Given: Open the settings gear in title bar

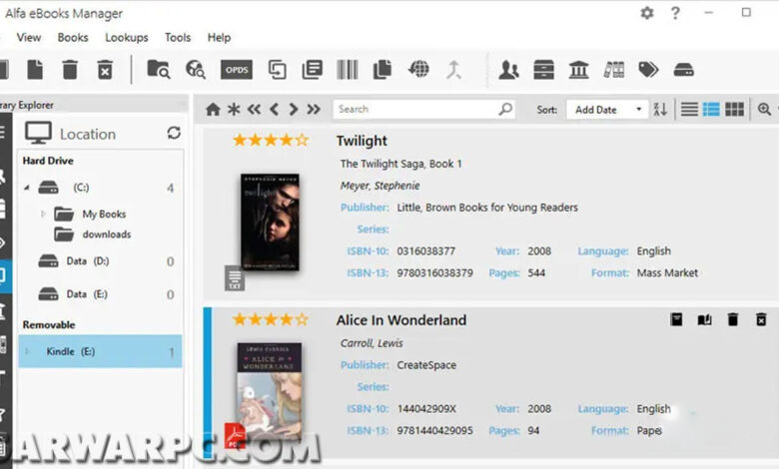Looking at the screenshot, I should coord(647,12).
